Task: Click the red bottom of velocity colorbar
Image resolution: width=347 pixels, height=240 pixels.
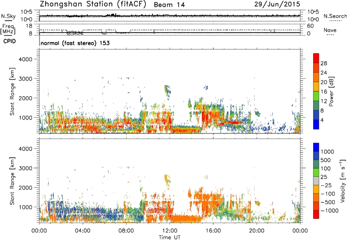Action: (316, 214)
